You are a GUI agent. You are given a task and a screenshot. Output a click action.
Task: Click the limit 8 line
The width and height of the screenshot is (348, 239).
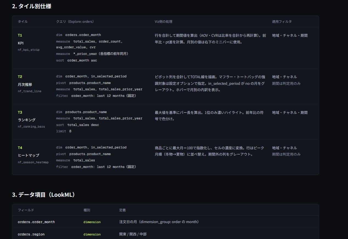[64, 131]
